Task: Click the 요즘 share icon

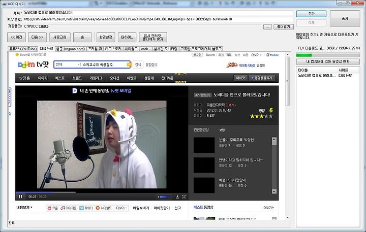Action: 49,208
